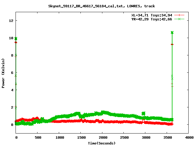Click x-axis tick label 2500
This screenshot has width=195, height=146.
(124, 137)
